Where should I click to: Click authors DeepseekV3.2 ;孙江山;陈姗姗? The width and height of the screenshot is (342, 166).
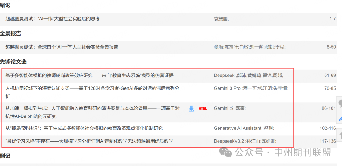(245, 141)
